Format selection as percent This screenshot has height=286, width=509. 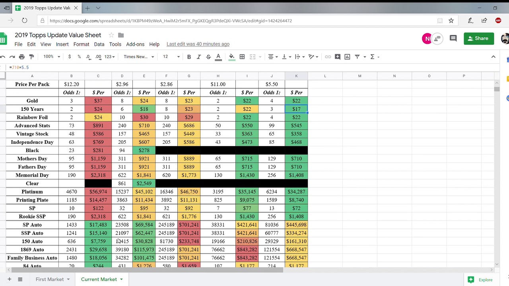pyautogui.click(x=79, y=57)
